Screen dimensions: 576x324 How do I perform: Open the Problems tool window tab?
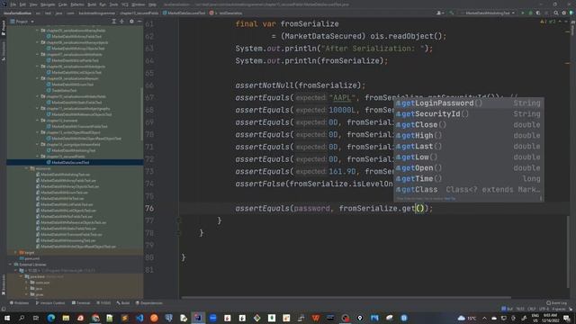(19, 303)
